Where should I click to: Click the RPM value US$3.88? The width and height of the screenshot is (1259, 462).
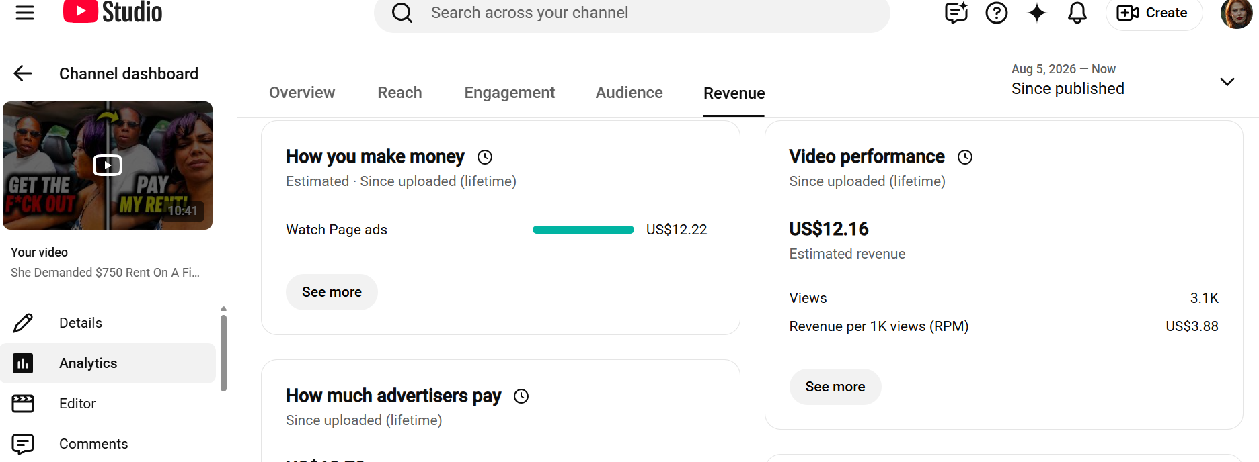pos(1192,326)
